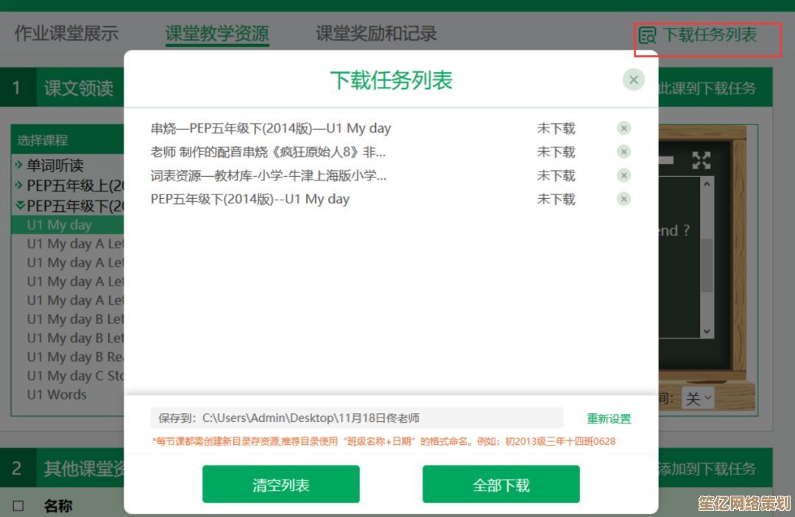Remove the 老师 制作的配音串烧 download task
The width and height of the screenshot is (795, 517).
pos(623,152)
